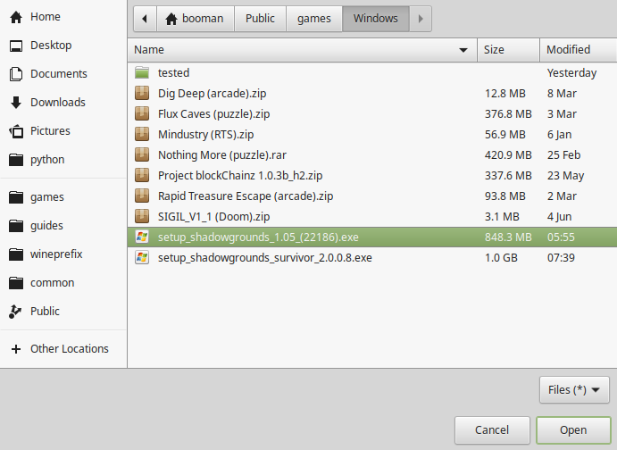Click the Documents icon in sidebar
617x450 pixels.
point(16,74)
